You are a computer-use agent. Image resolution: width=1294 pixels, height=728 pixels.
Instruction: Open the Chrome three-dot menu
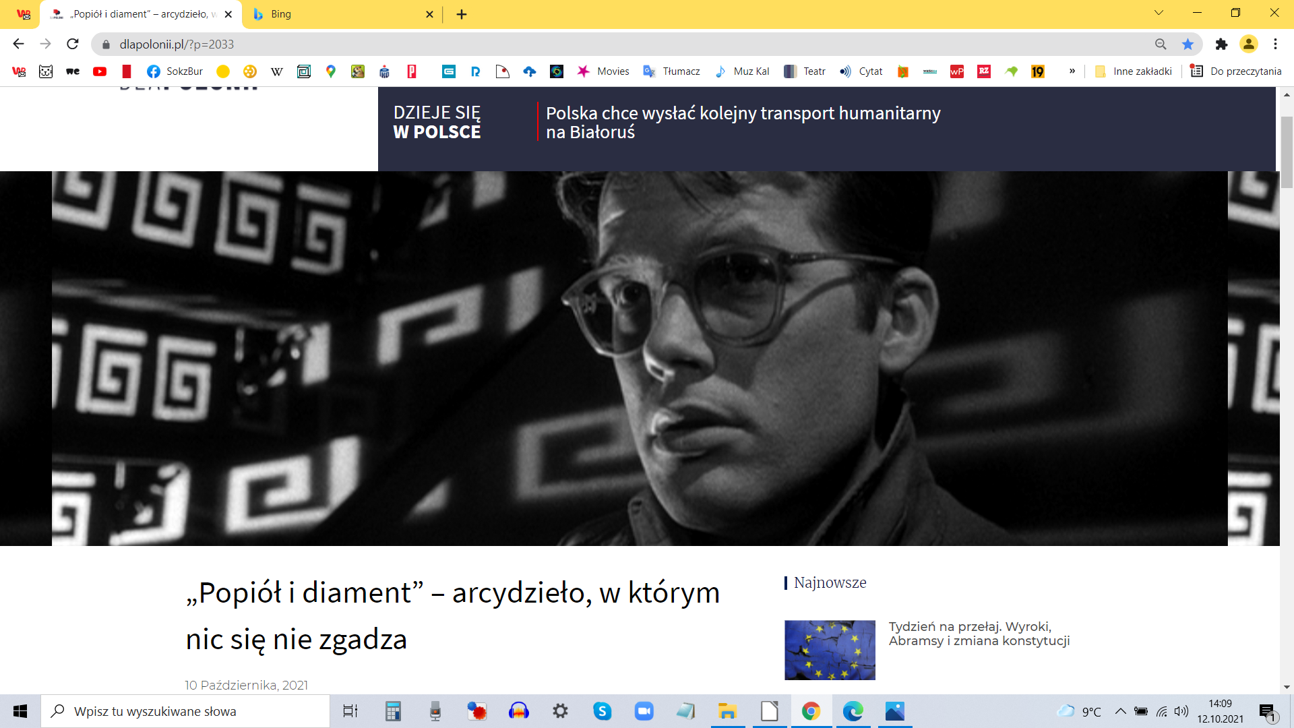coord(1275,44)
